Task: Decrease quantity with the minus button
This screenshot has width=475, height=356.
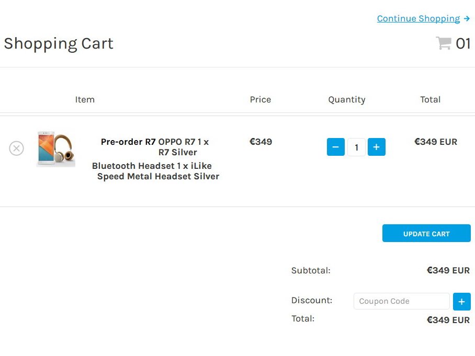Action: click(x=336, y=147)
